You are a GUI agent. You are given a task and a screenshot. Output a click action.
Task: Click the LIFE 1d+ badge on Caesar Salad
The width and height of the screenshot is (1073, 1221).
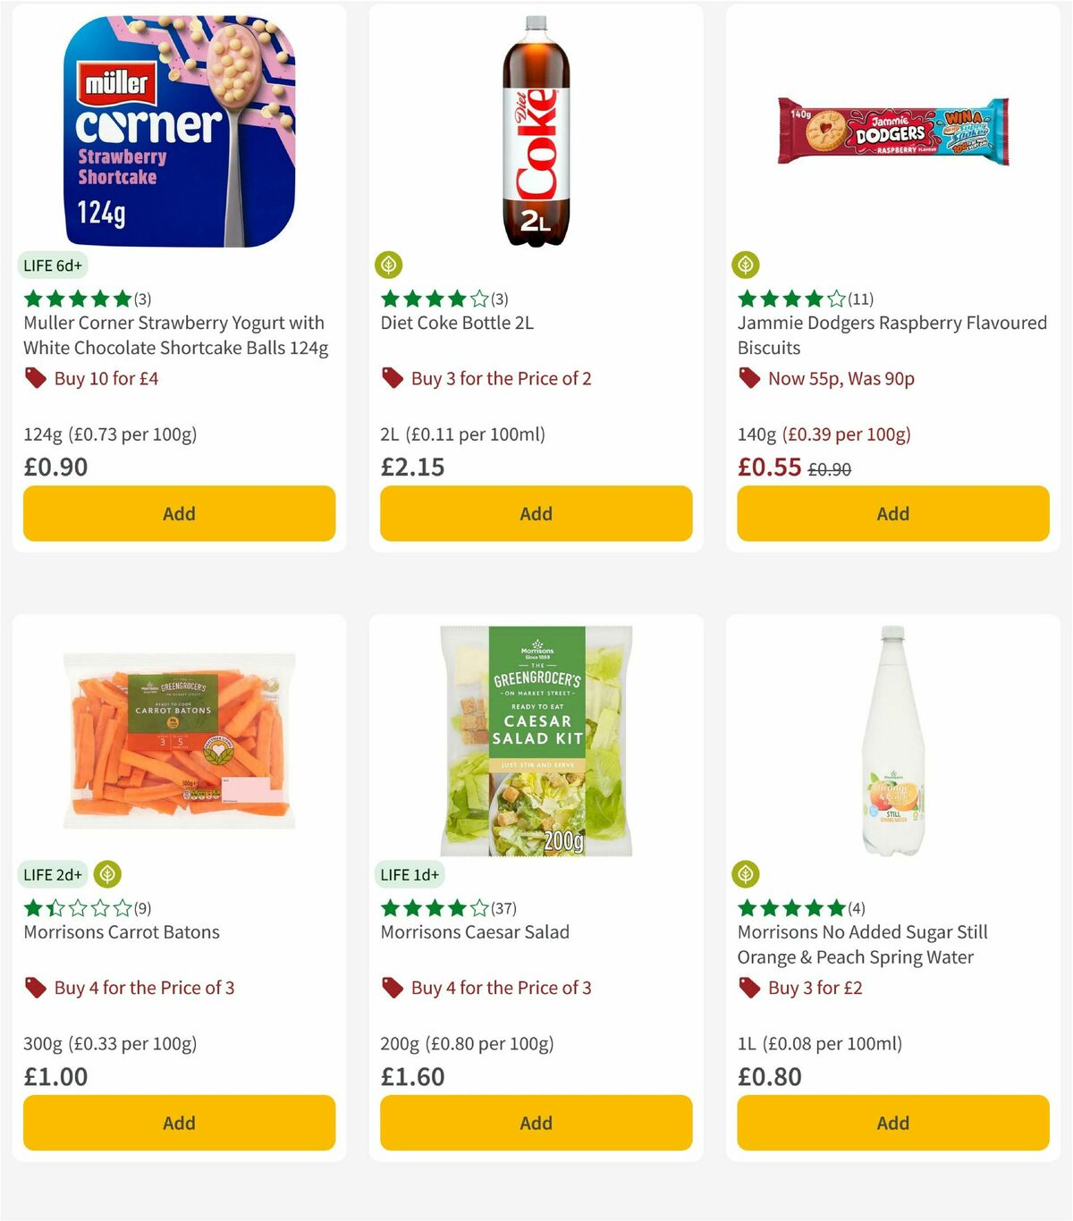tap(410, 874)
